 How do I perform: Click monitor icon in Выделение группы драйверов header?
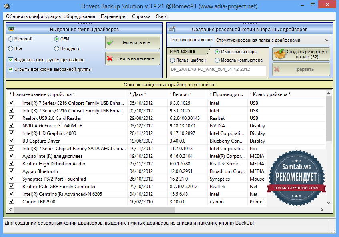(12, 29)
